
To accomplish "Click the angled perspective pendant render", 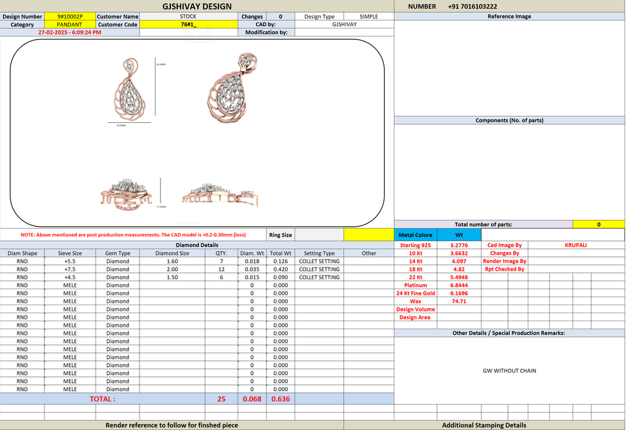I will point(233,88).
